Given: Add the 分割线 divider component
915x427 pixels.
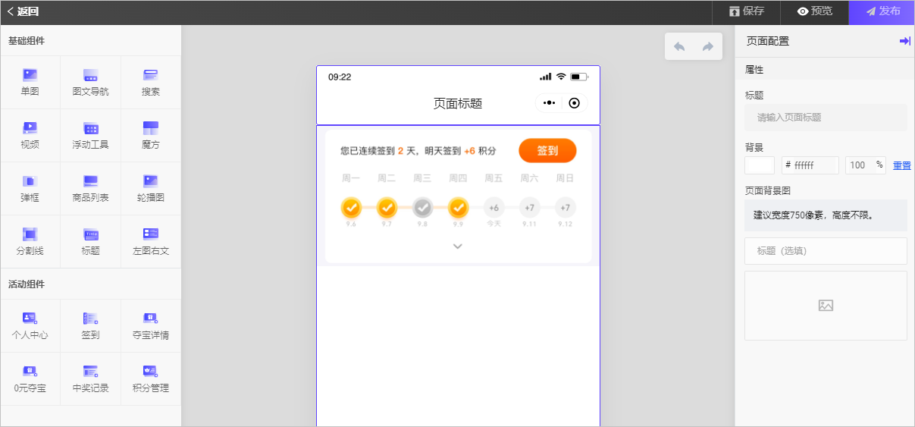Looking at the screenshot, I should [30, 242].
